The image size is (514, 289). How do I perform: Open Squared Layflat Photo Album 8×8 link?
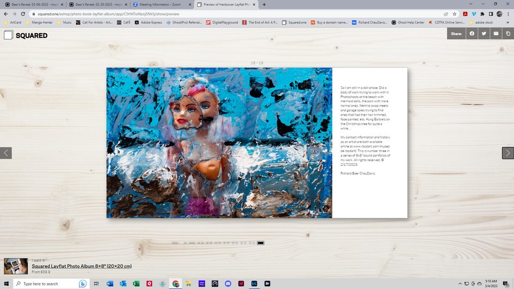click(81, 266)
